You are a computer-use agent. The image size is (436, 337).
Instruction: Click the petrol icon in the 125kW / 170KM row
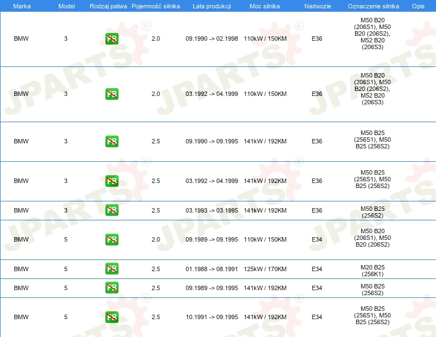pyautogui.click(x=112, y=268)
